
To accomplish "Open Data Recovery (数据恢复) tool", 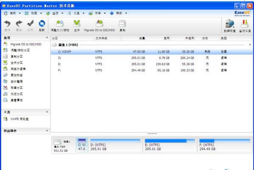I will click(x=229, y=26).
